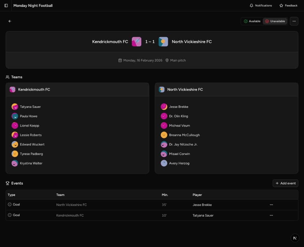Toggle the sidebar collapse icon top left
The image size is (304, 247).
[6, 5]
